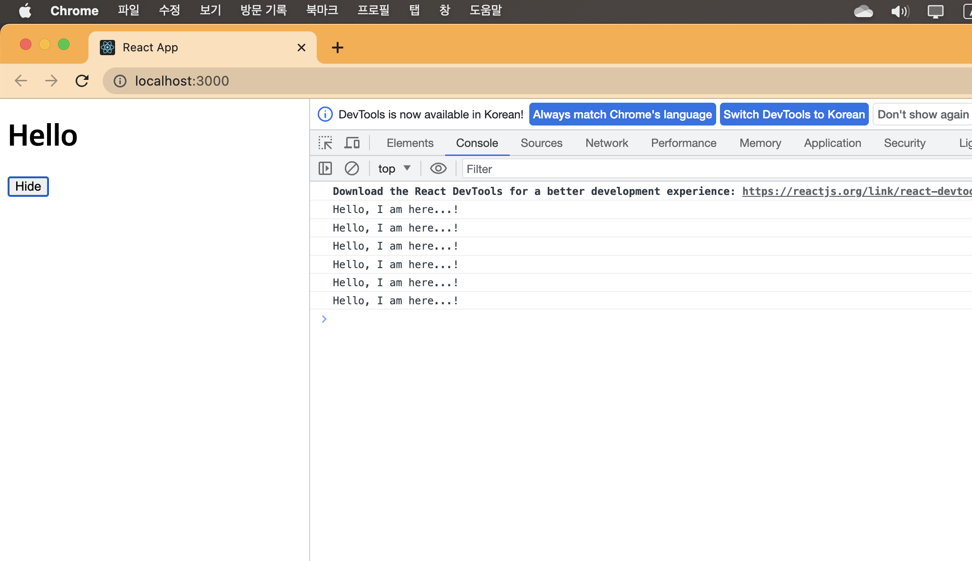This screenshot has height=561, width=972.
Task: Click the console Filter input field
Action: click(713, 169)
